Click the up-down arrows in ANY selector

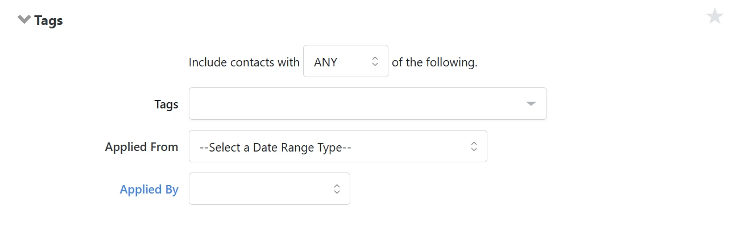375,61
